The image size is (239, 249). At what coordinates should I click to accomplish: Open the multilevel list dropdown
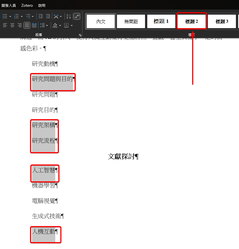[x=33, y=16]
